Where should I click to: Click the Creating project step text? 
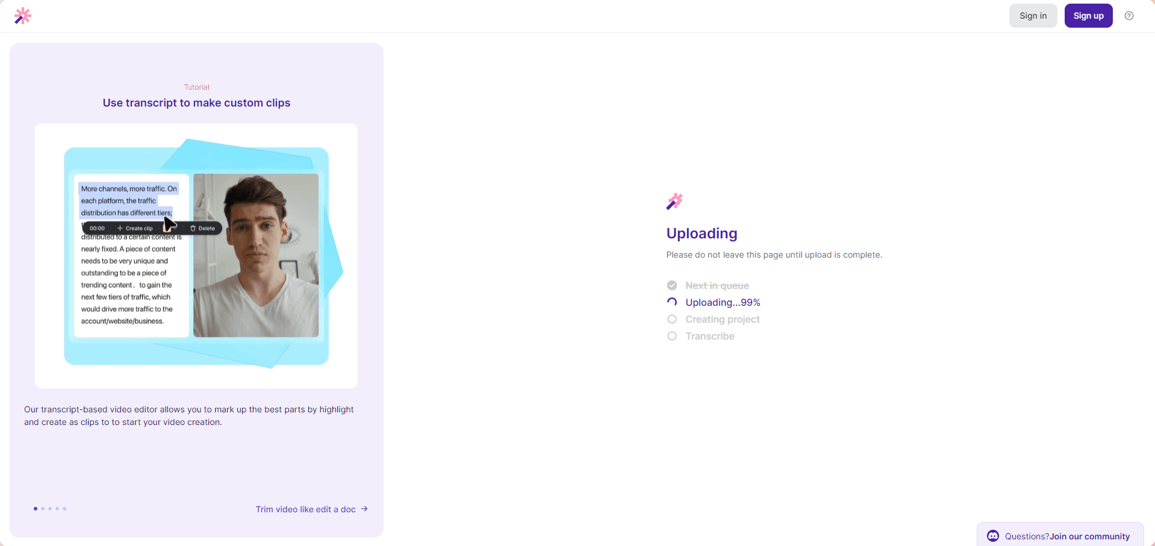click(x=723, y=319)
